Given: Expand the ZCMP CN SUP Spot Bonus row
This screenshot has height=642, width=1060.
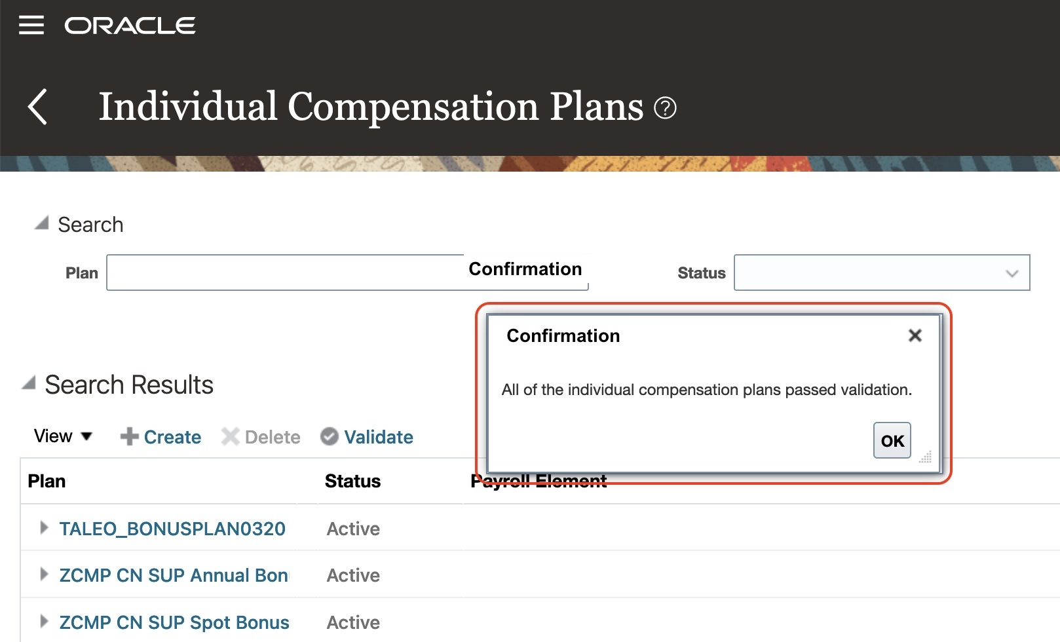Looking at the screenshot, I should [44, 621].
